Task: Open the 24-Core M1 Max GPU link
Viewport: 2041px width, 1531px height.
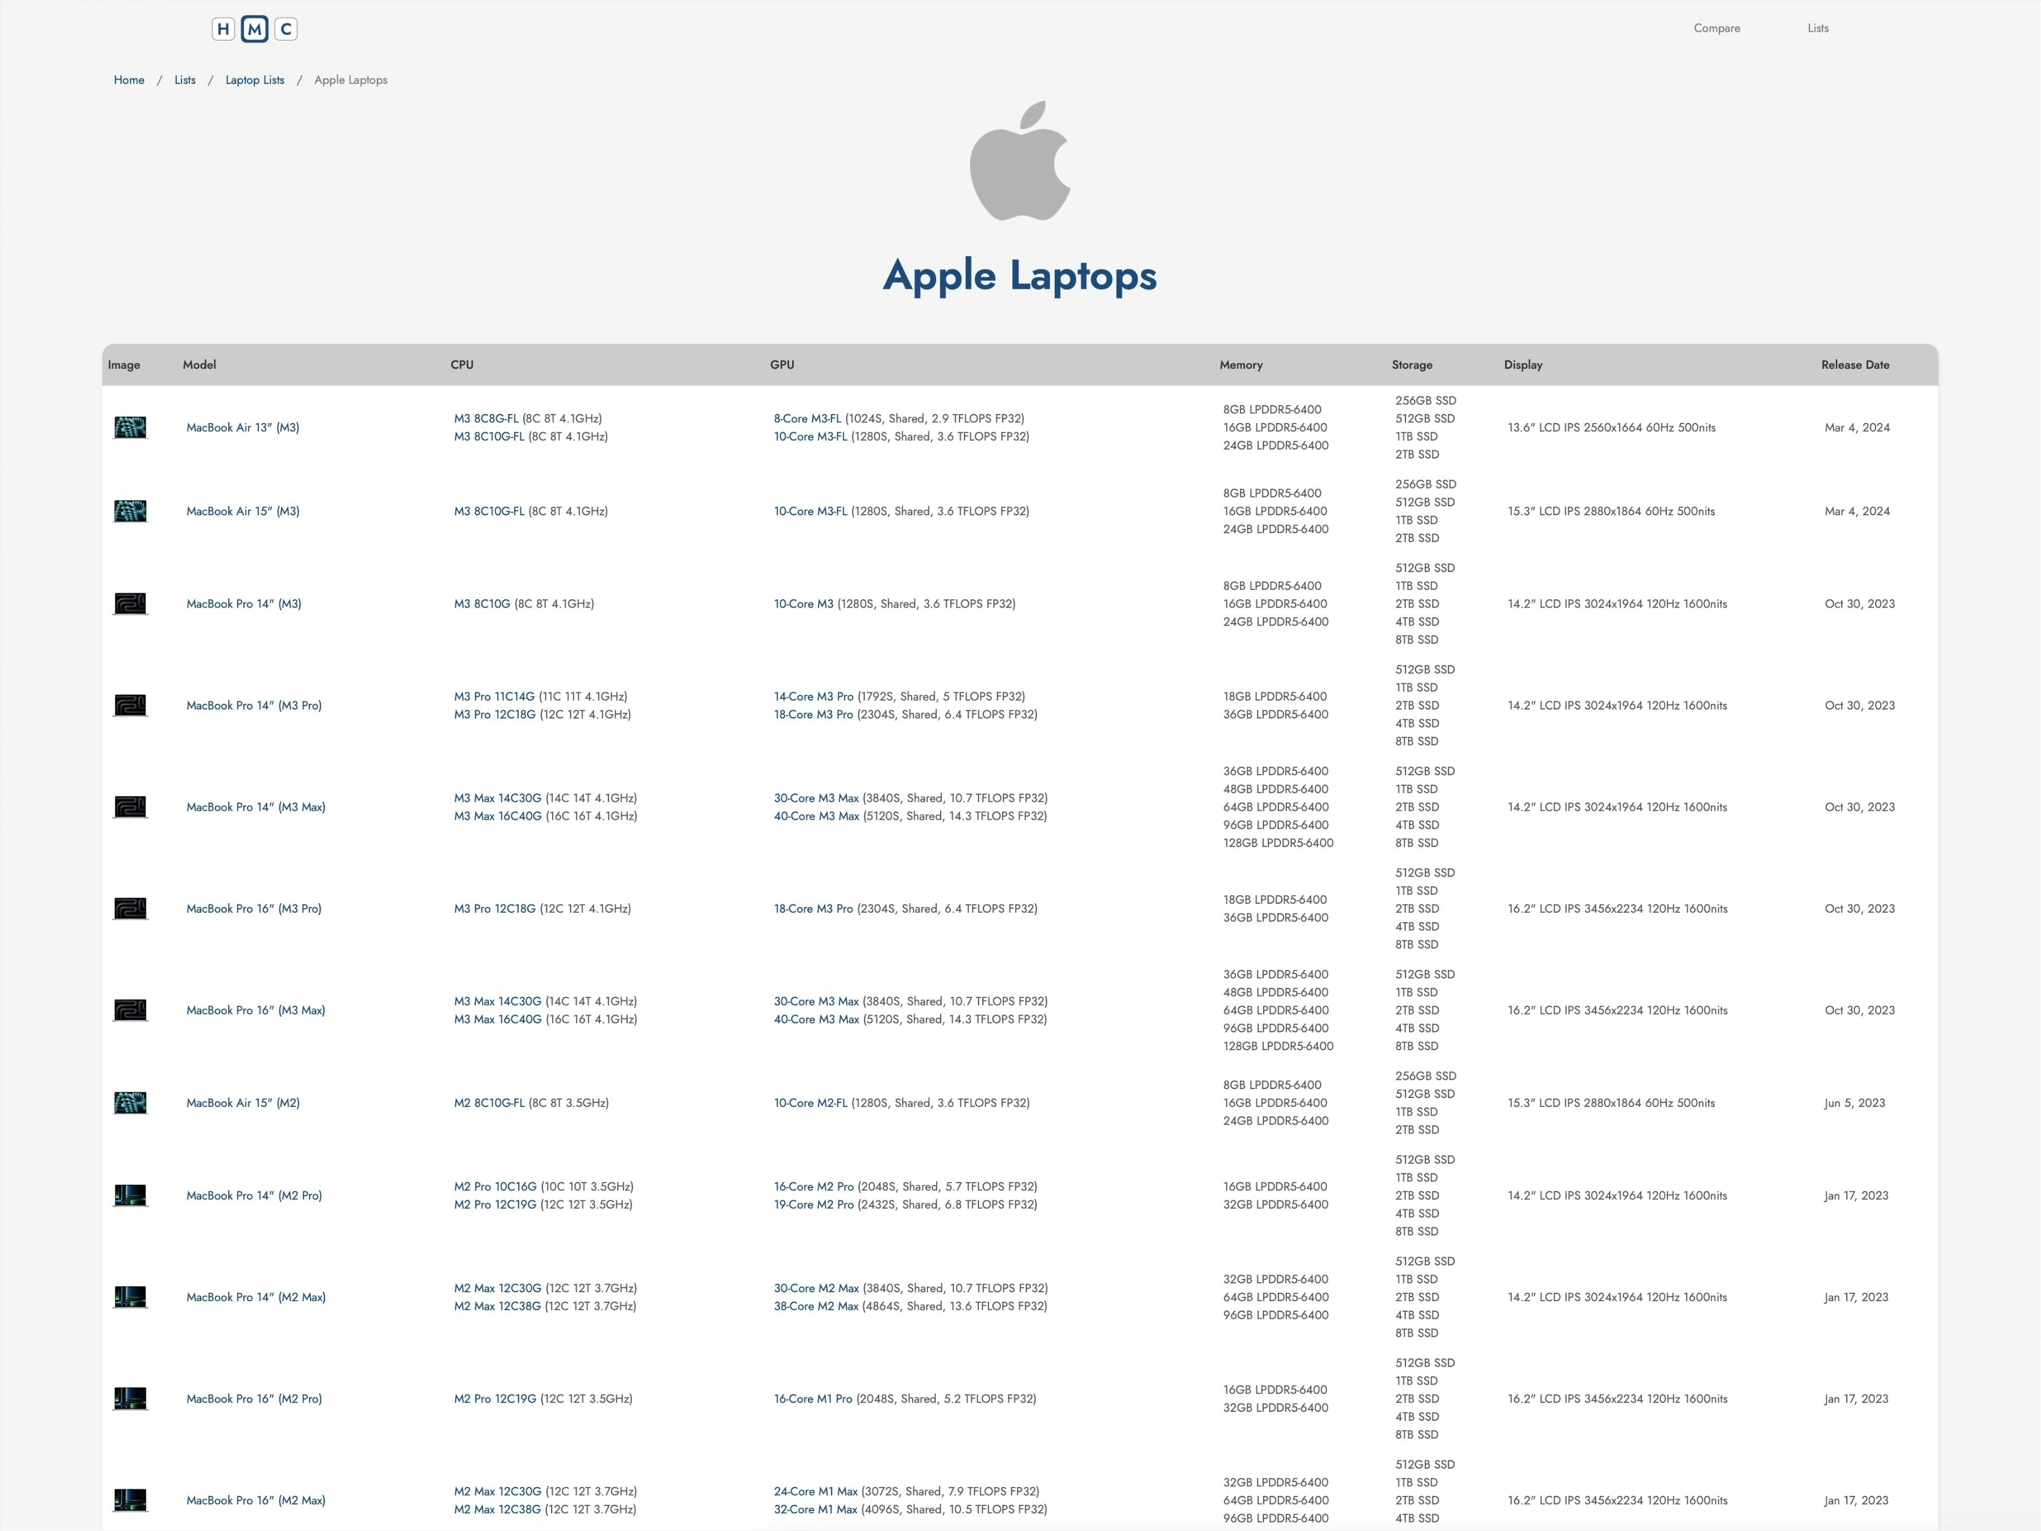Action: (815, 1490)
